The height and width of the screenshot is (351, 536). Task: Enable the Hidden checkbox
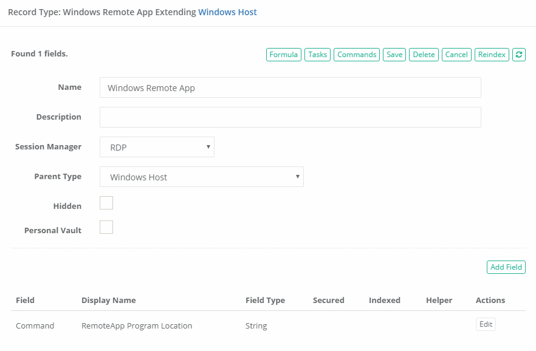click(x=106, y=202)
